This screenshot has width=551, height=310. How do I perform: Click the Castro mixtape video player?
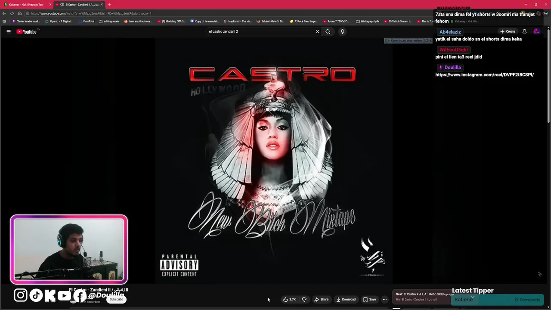point(273,161)
